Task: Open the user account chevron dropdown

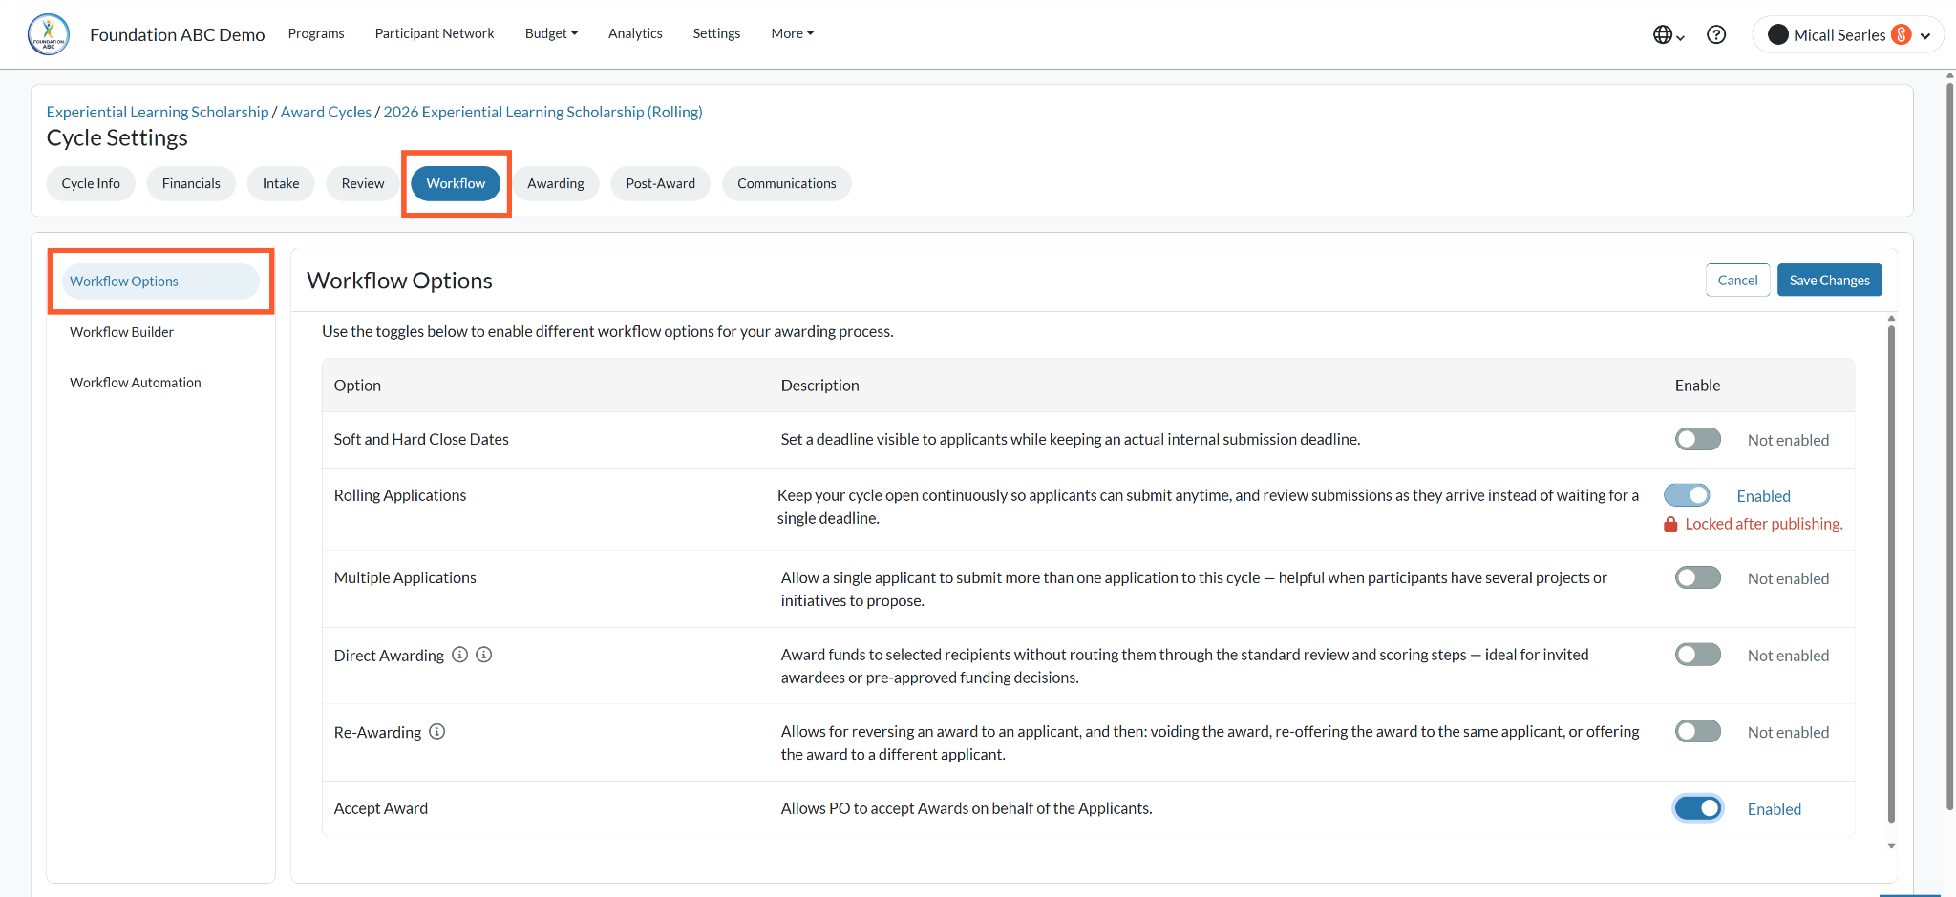Action: click(x=1925, y=35)
